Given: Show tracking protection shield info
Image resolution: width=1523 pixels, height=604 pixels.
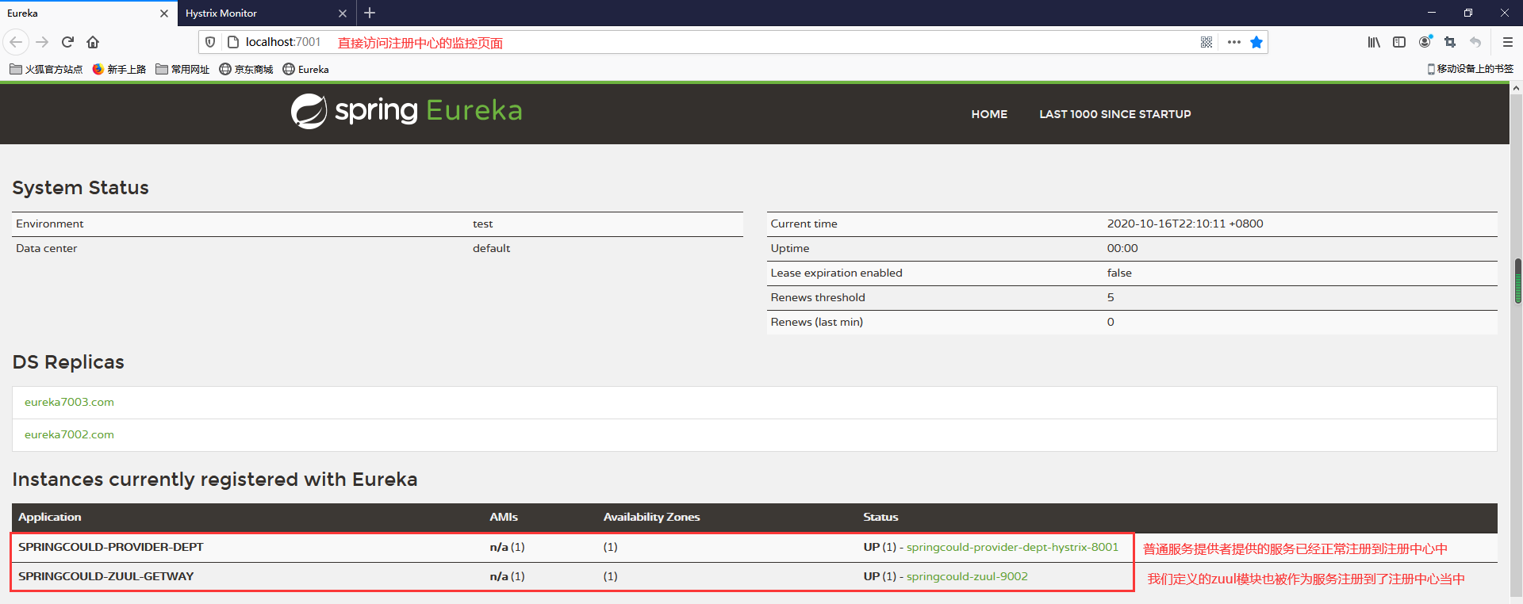Looking at the screenshot, I should 210,42.
